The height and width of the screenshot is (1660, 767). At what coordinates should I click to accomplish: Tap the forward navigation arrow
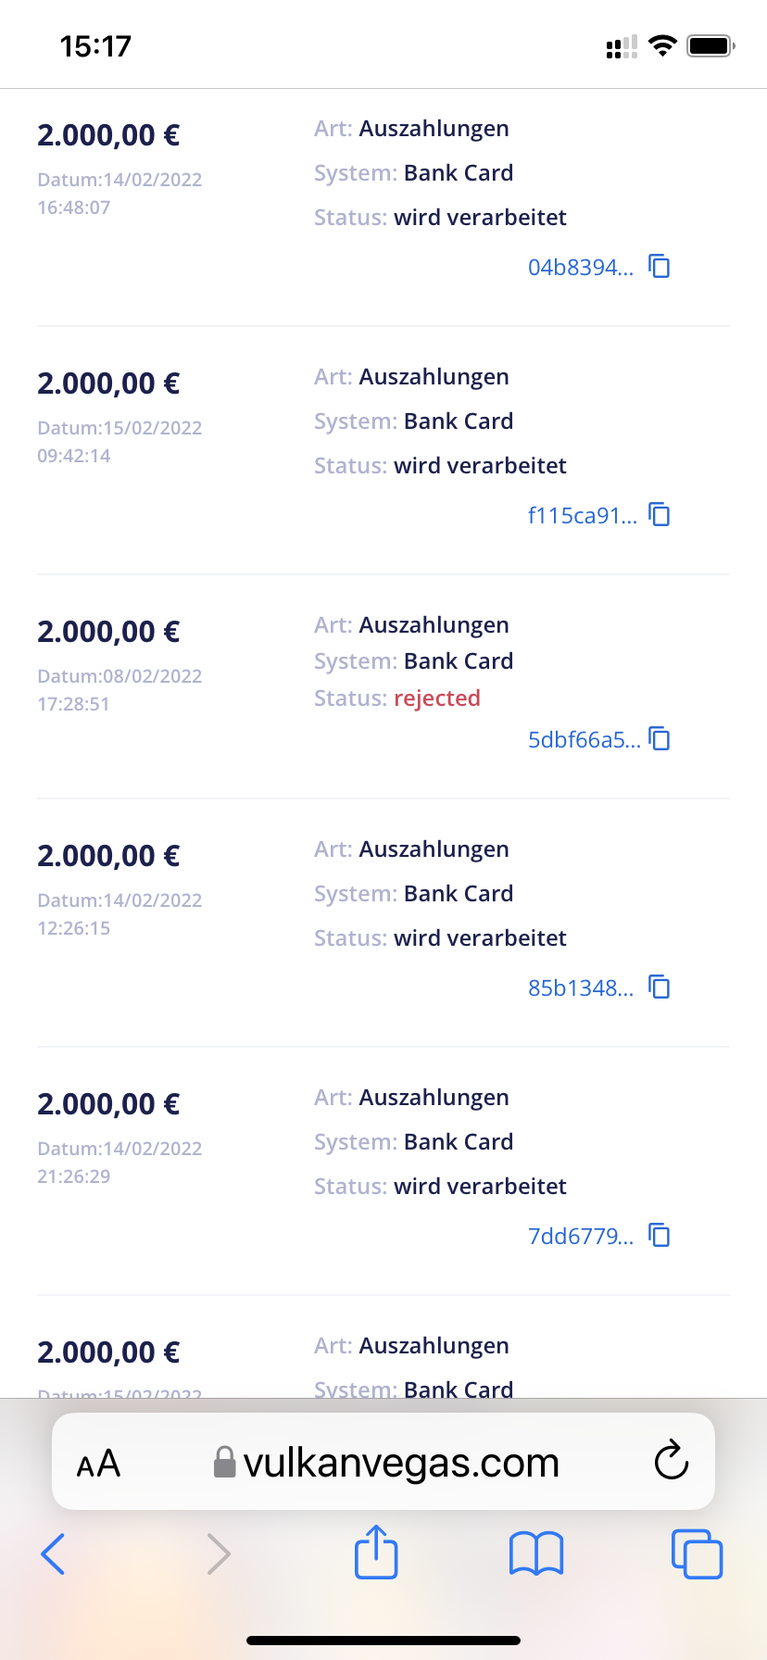point(219,1553)
